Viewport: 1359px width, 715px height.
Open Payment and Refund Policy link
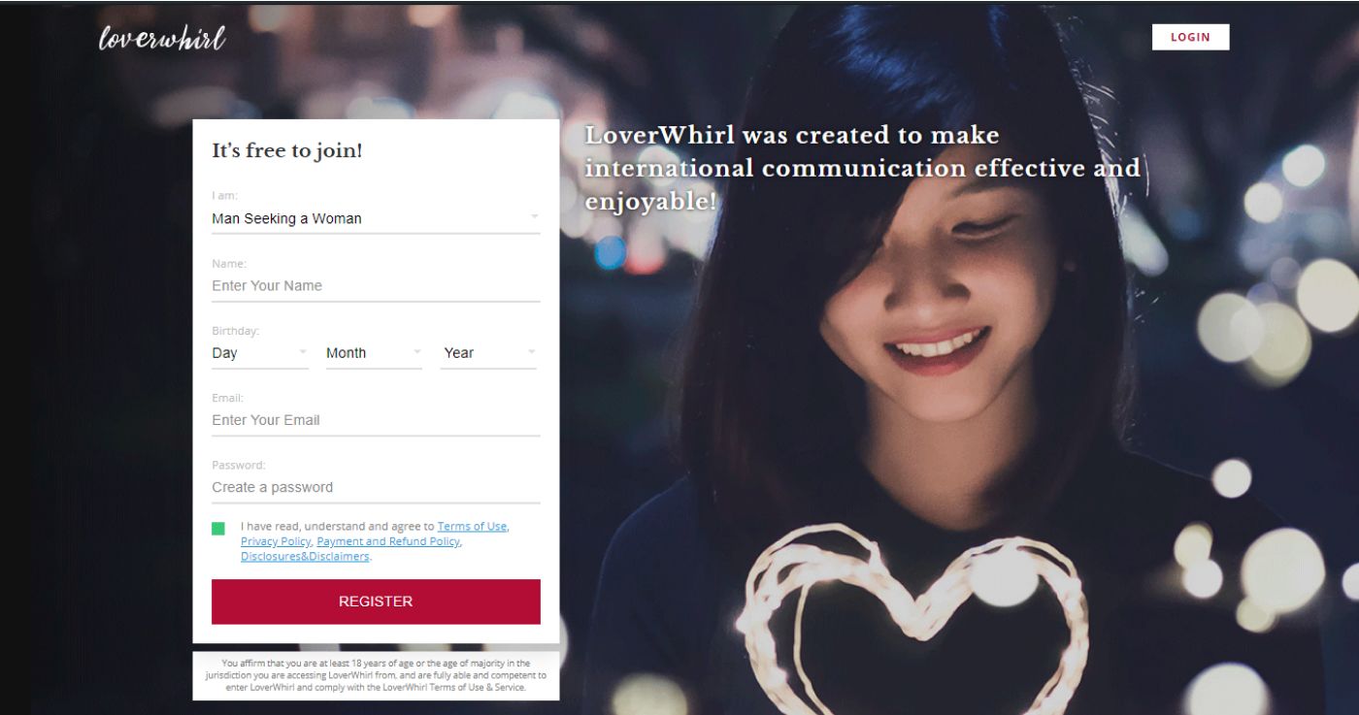(x=388, y=541)
